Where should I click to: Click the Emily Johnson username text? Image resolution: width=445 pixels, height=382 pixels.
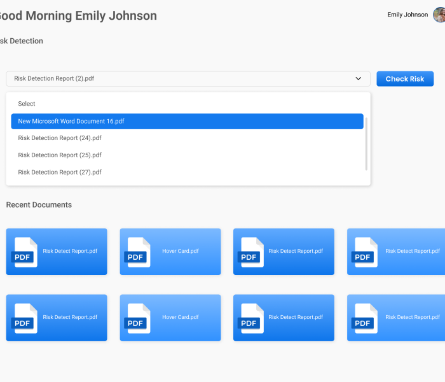[407, 15]
